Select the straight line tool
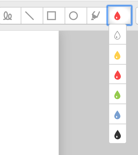 (x=32, y=16)
